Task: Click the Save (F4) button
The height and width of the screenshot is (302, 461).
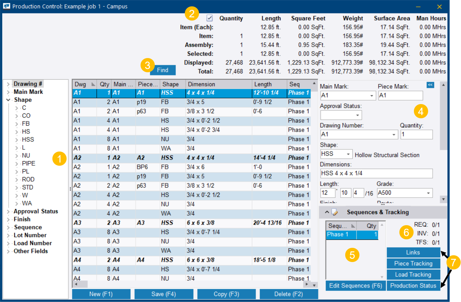Action: click(x=164, y=294)
